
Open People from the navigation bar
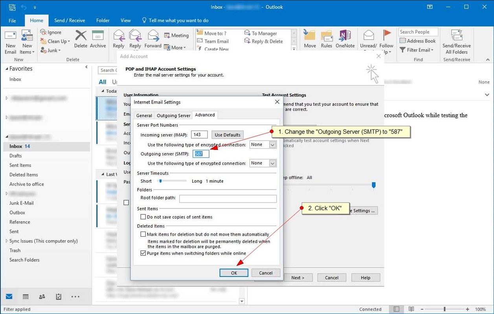[x=42, y=297]
